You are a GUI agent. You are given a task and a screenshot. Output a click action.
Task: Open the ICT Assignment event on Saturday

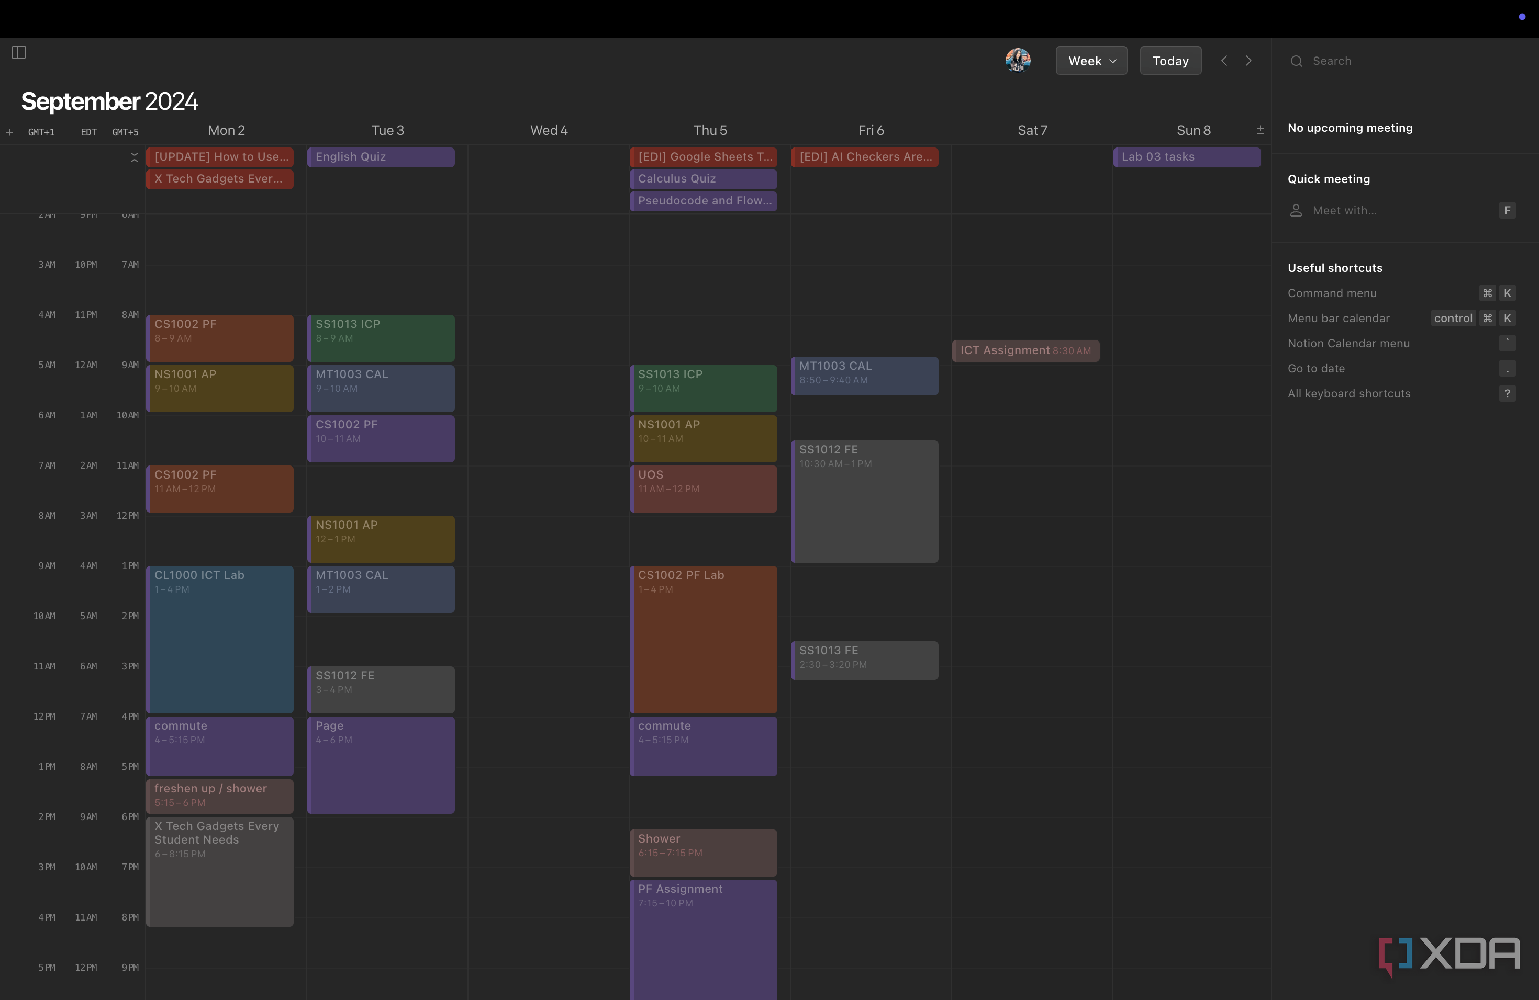tap(1025, 351)
